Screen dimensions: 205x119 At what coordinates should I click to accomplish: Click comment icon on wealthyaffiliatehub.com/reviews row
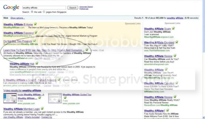67,72
